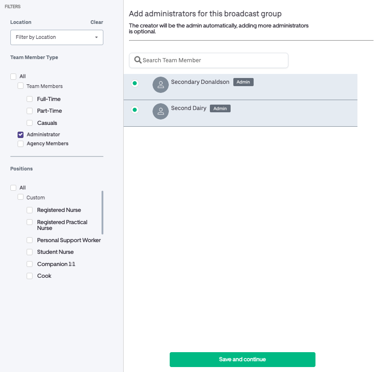Screen dimensions: 380x372
Task: Check the Team Members parent checkbox
Action: (21, 86)
